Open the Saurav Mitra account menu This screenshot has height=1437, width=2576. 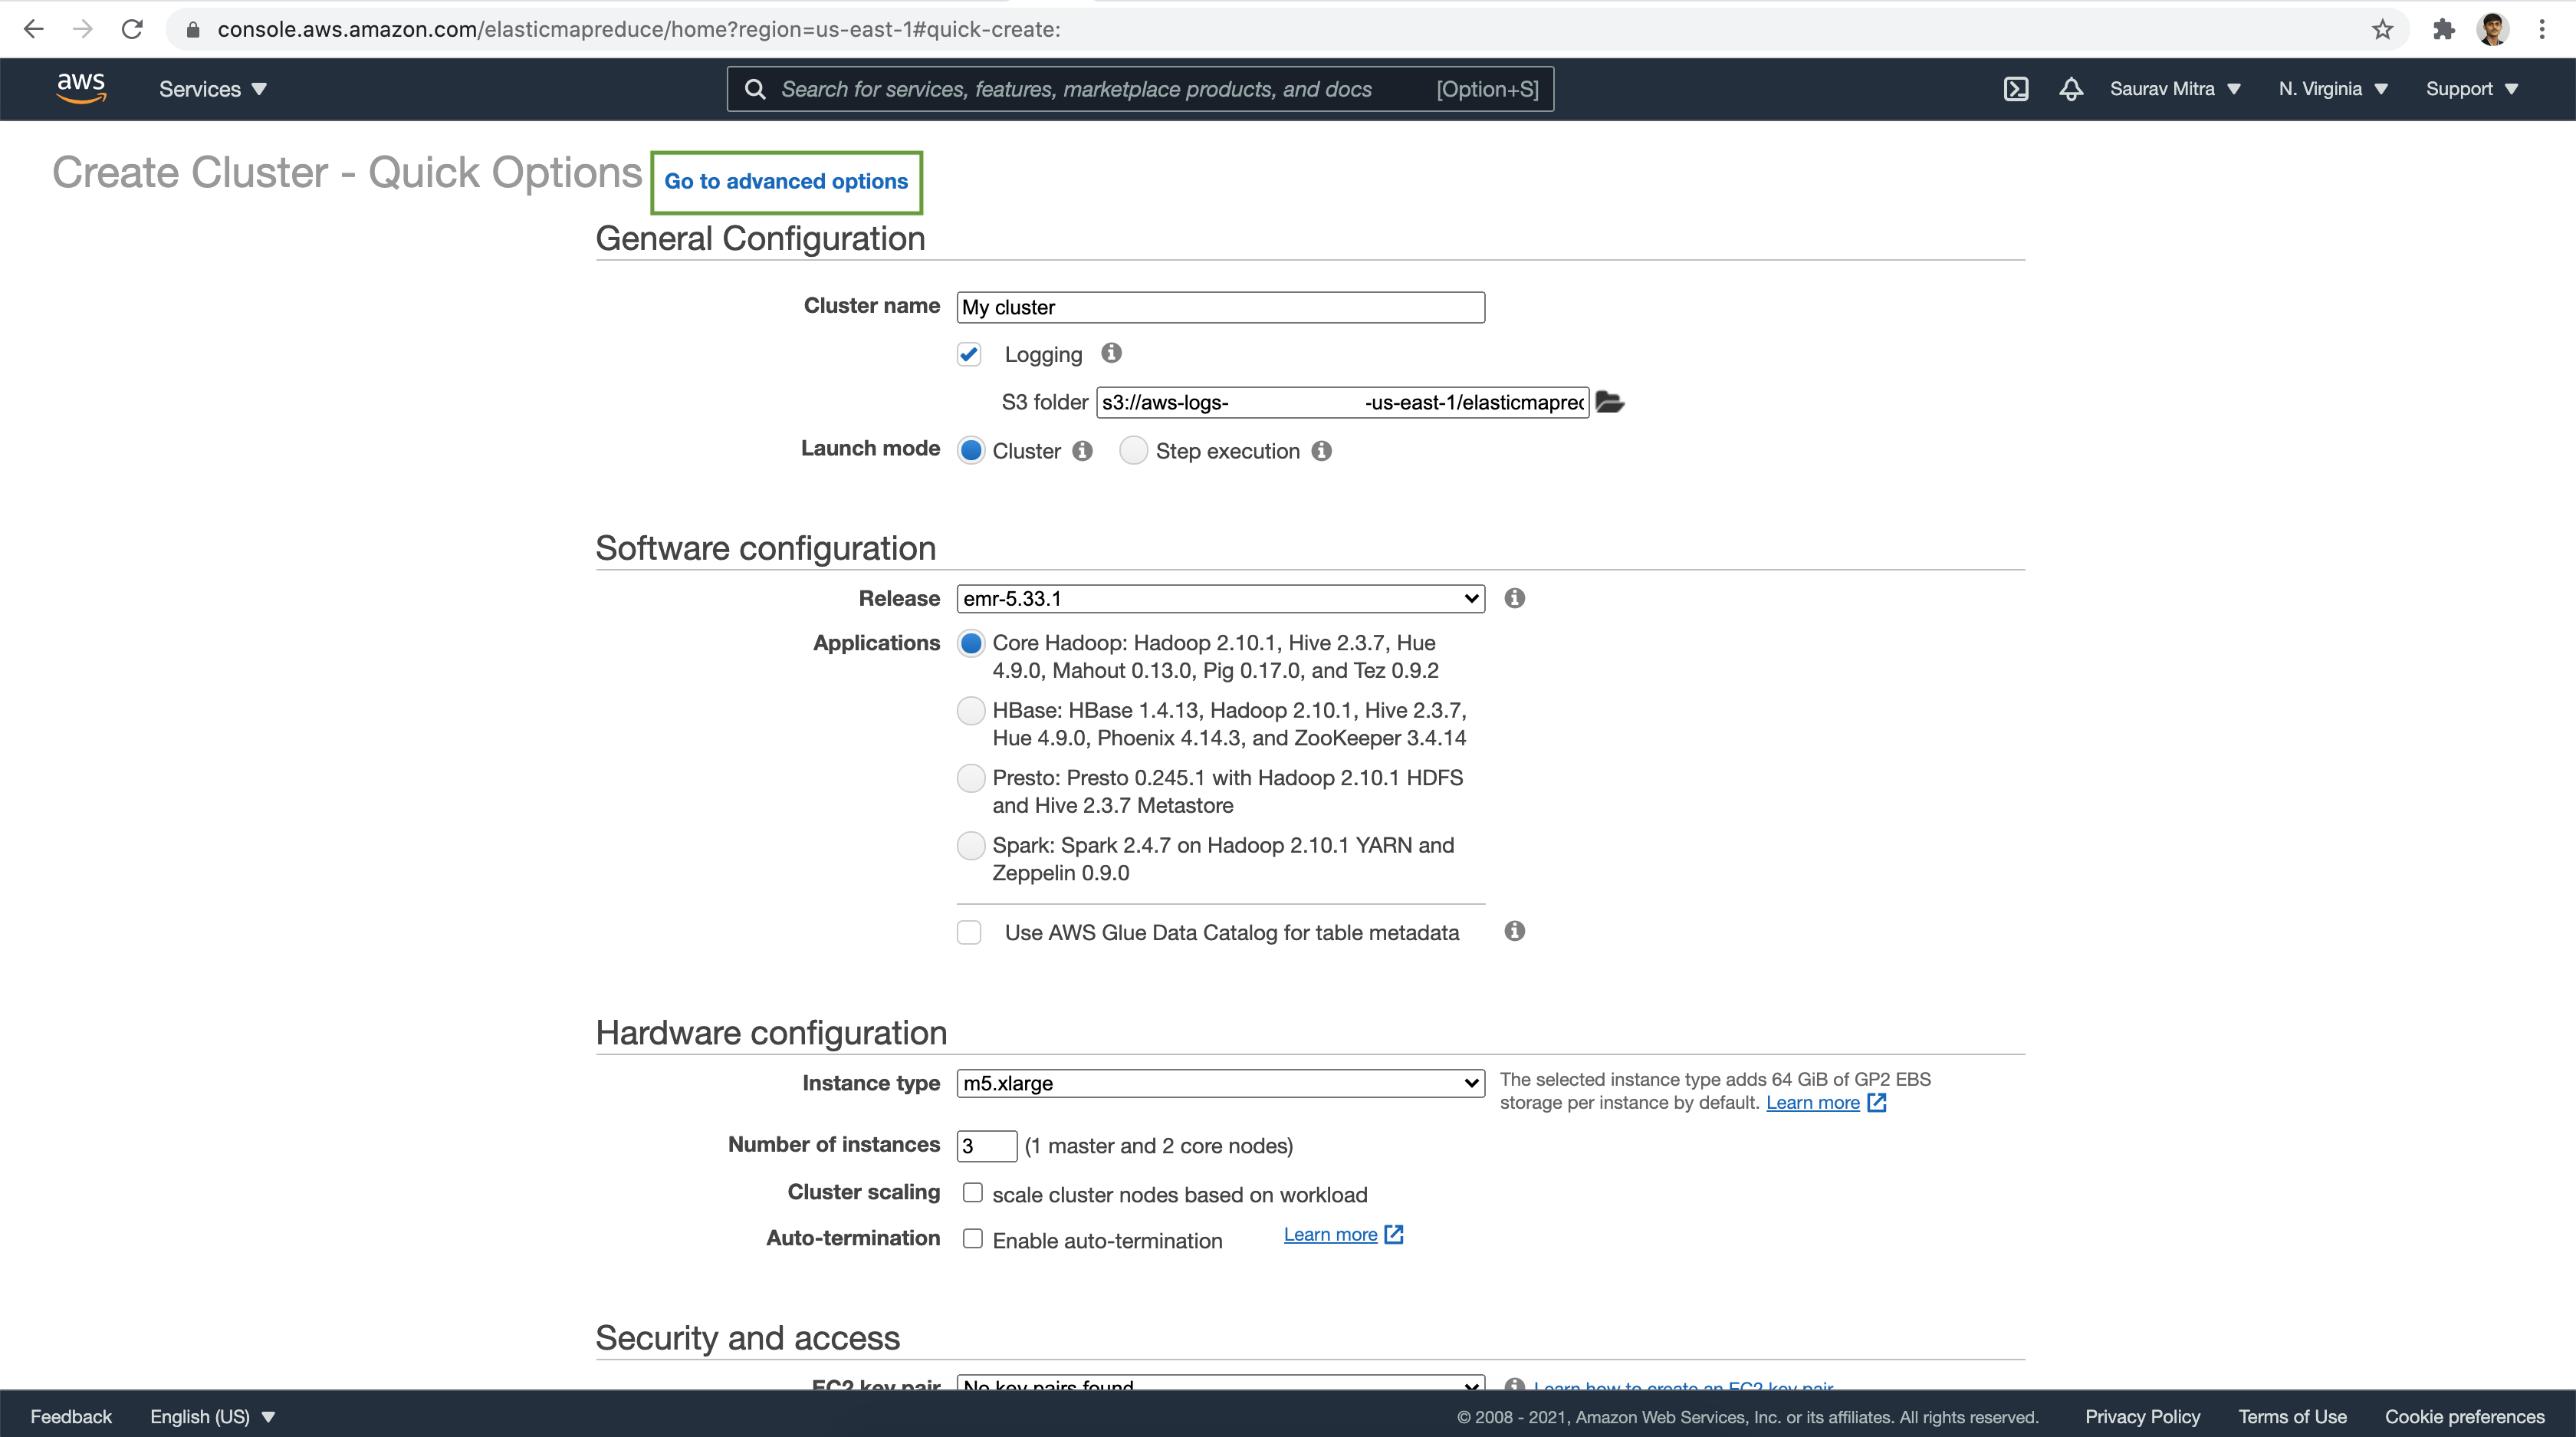(2175, 89)
